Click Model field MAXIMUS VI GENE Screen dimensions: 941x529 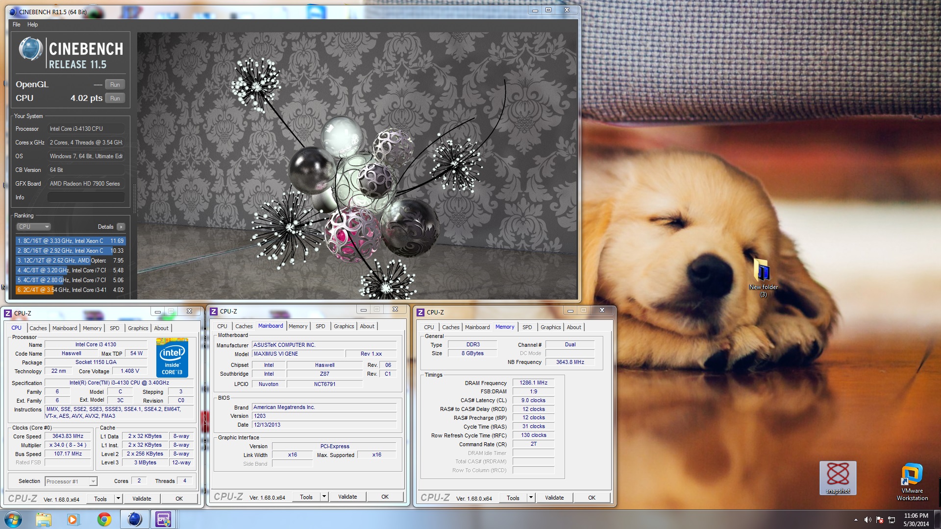point(298,354)
